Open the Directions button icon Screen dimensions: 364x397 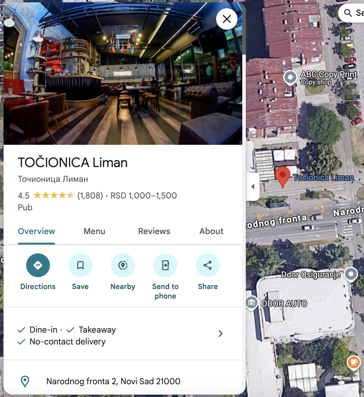(x=38, y=265)
